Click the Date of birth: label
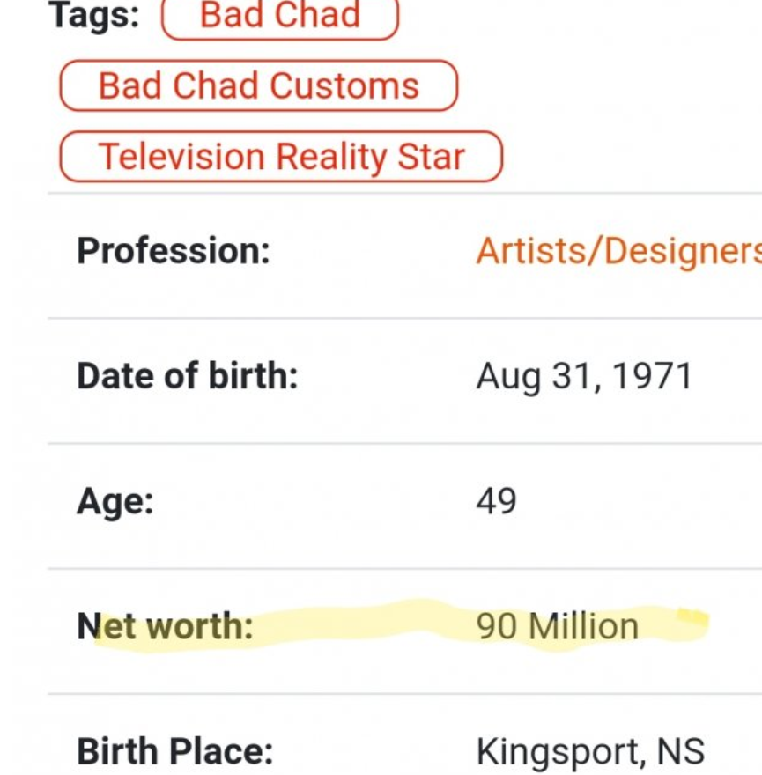The height and width of the screenshot is (775, 762). tap(187, 376)
